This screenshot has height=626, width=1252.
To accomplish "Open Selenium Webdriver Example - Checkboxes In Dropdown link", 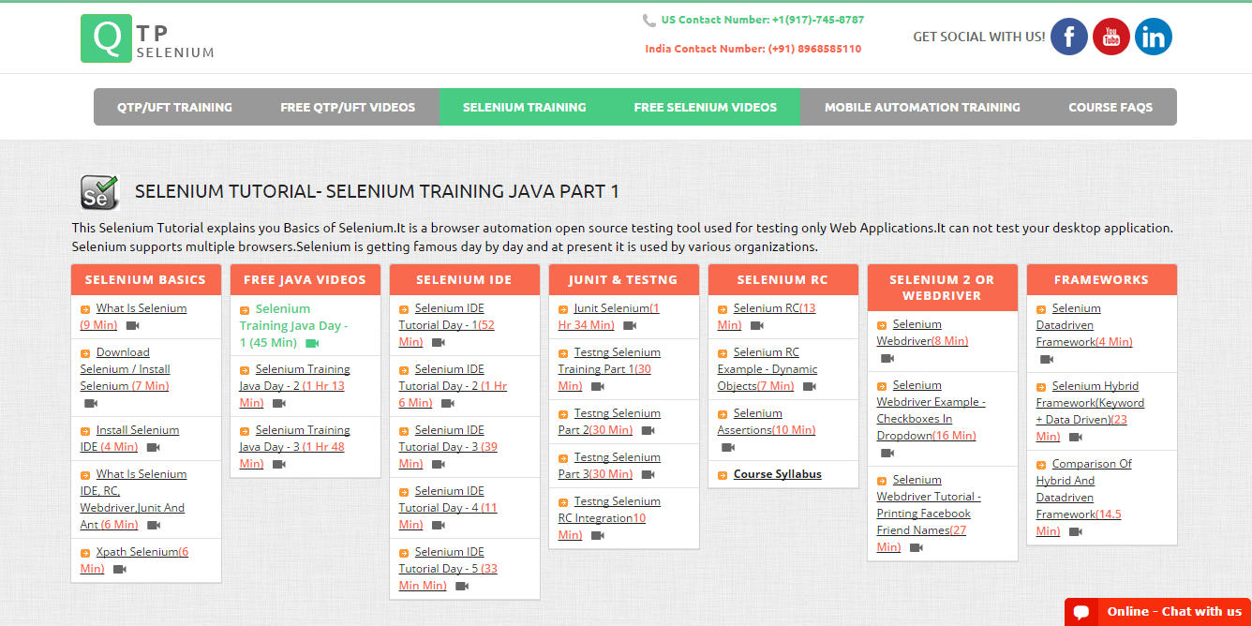I will tap(931, 410).
